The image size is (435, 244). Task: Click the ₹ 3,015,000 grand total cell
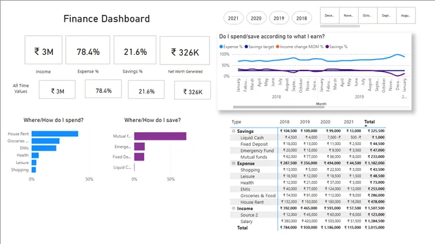(375, 228)
